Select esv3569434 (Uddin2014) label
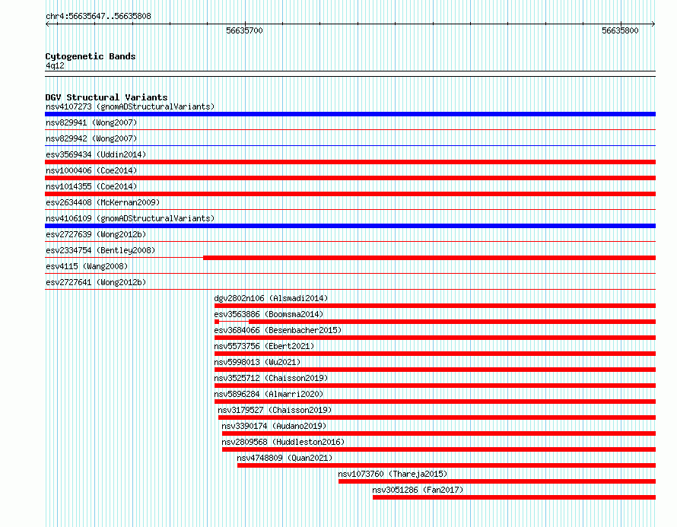Image resolution: width=677 pixels, height=527 pixels. [96, 154]
